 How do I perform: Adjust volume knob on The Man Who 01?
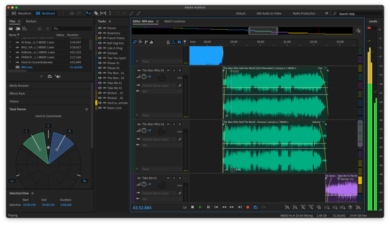click(144, 77)
